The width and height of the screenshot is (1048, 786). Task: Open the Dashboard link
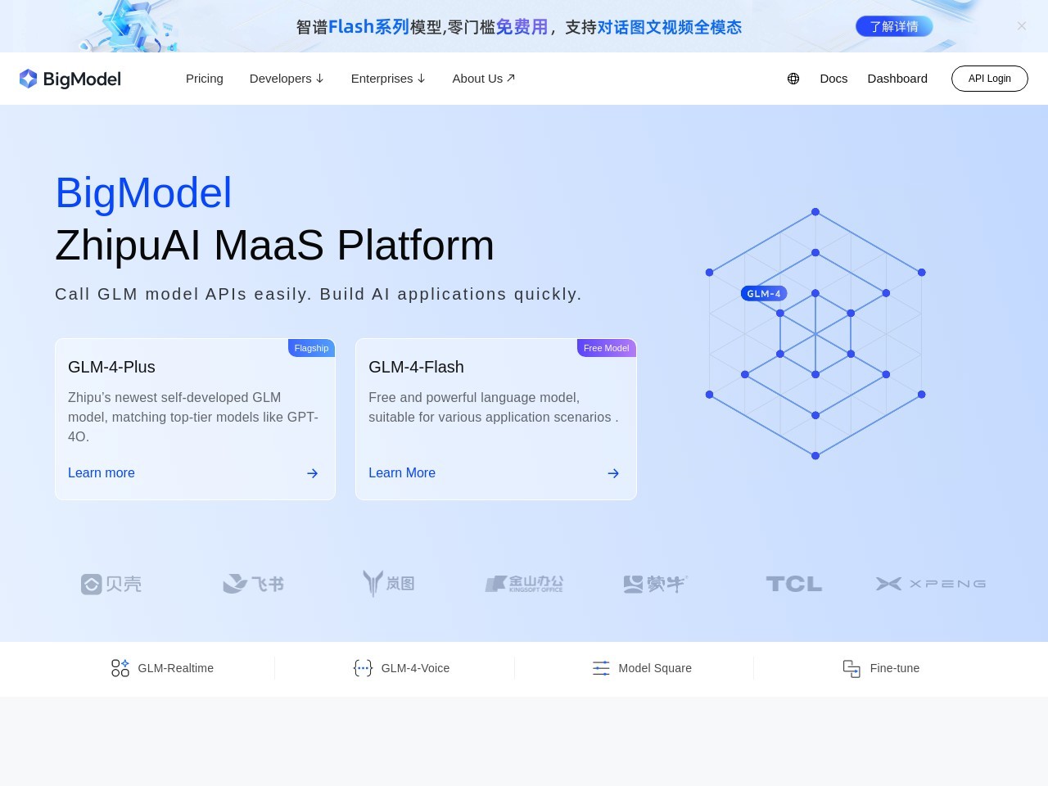(x=897, y=79)
